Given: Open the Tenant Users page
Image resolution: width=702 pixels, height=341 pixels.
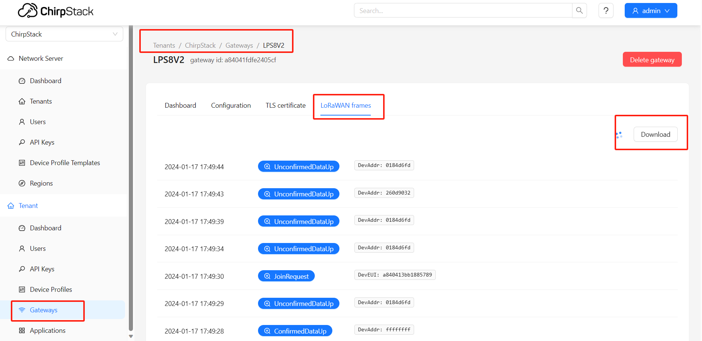Looking at the screenshot, I should [x=38, y=249].
